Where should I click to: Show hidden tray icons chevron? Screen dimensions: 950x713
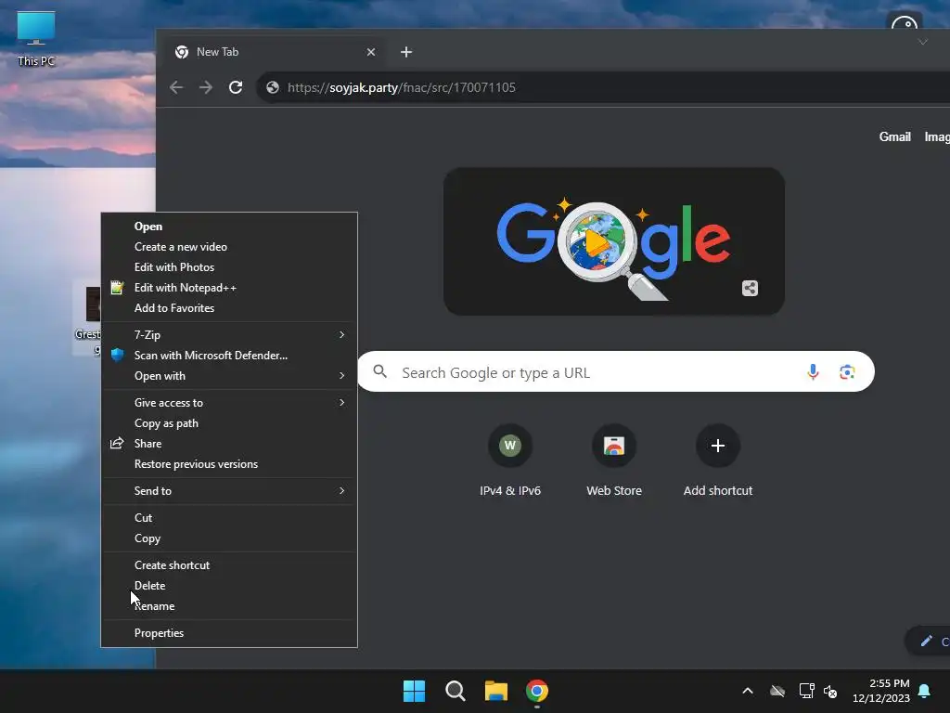[748, 691]
